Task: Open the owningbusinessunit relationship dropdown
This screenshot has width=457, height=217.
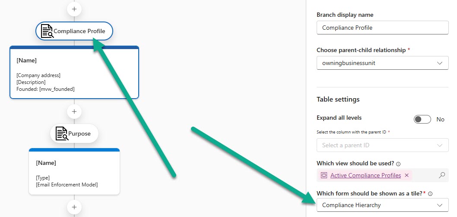Action: [x=382, y=63]
